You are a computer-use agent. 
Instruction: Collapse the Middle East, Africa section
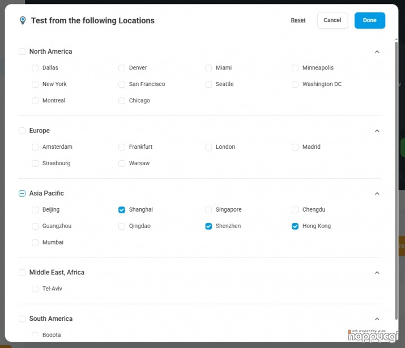[x=377, y=273]
